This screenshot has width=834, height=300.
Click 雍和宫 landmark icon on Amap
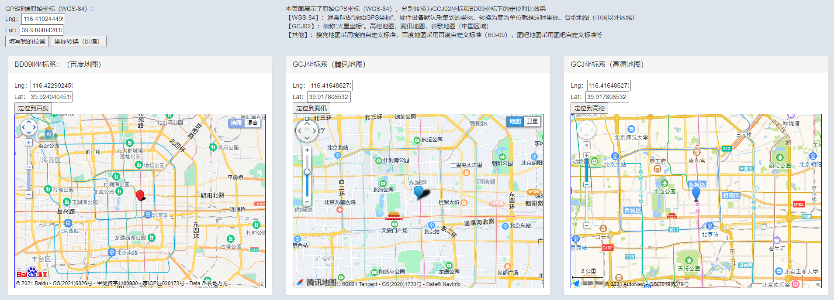tap(697, 153)
